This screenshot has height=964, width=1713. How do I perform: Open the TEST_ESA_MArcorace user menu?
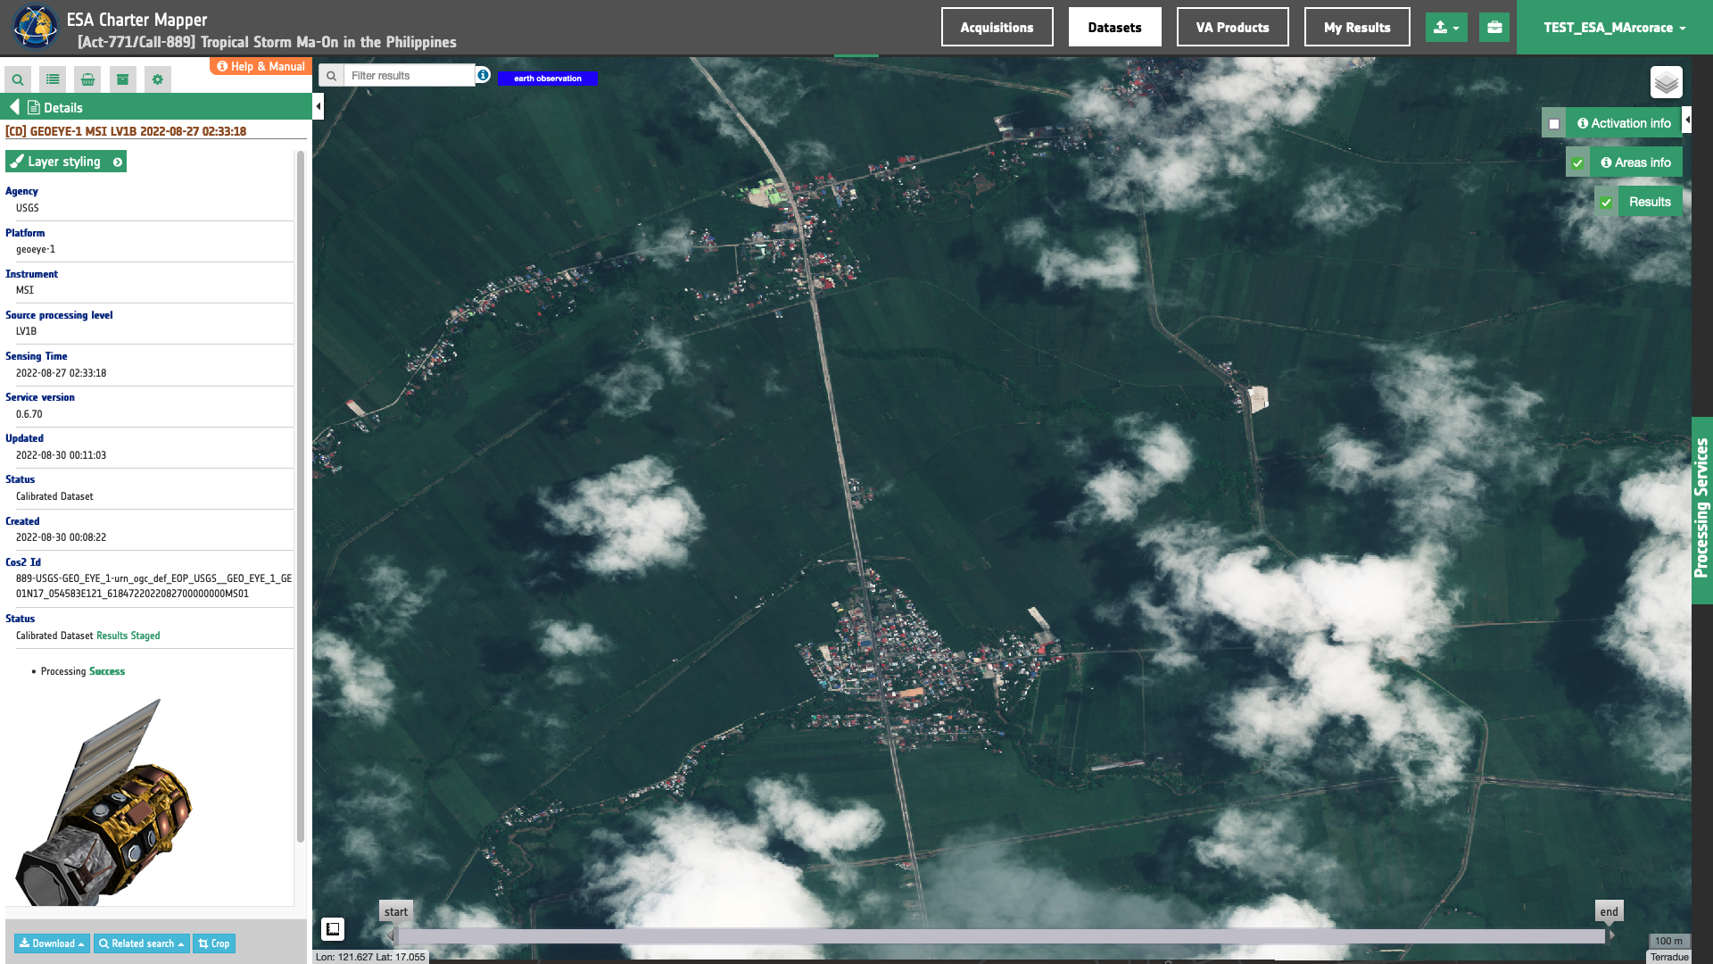pos(1615,28)
